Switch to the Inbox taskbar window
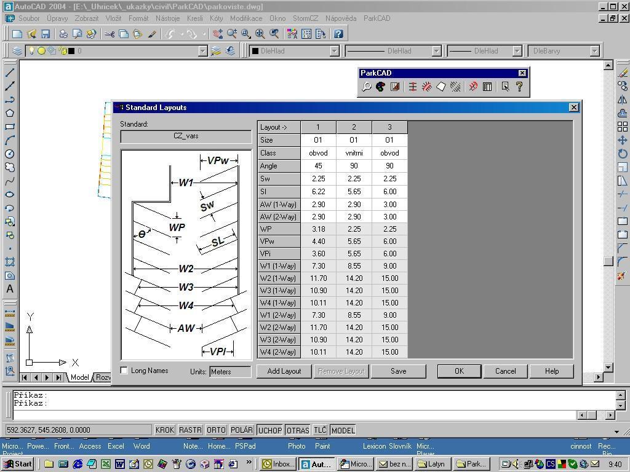Screen dimensions: 630x472 pos(277,465)
